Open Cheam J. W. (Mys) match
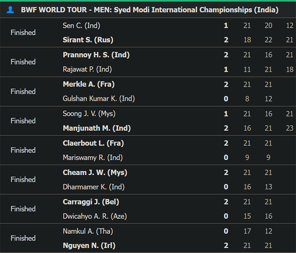 pos(148,180)
